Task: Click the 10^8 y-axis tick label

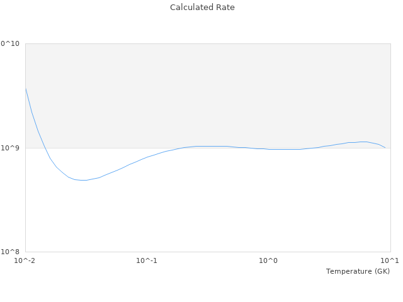Action: [x=11, y=252]
